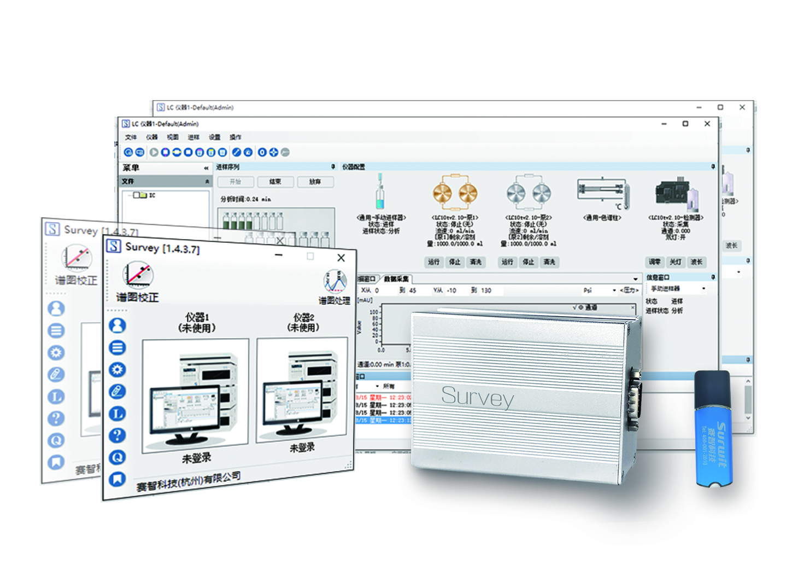Pin the 仪器配置 panel
This screenshot has width=792, height=570.
(713, 167)
